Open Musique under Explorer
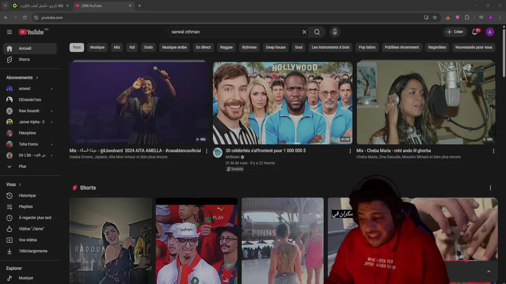 [x=30, y=278]
